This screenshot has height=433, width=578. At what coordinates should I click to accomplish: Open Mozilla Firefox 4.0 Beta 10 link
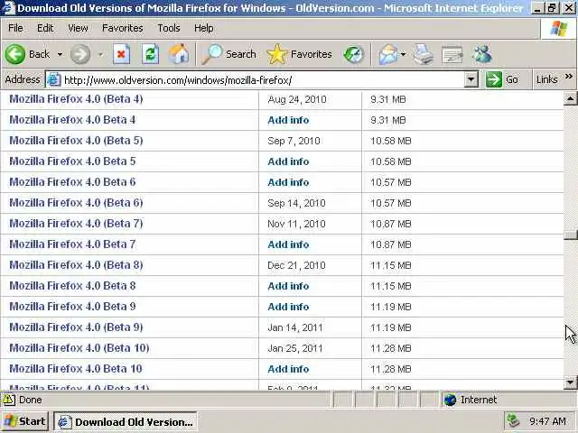76,369
